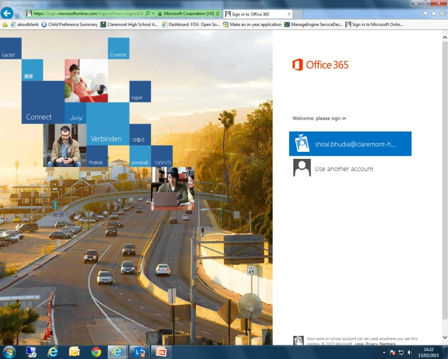The height and width of the screenshot is (359, 448).
Task: Open the Favorites star icon
Action: pyautogui.click(x=433, y=13)
